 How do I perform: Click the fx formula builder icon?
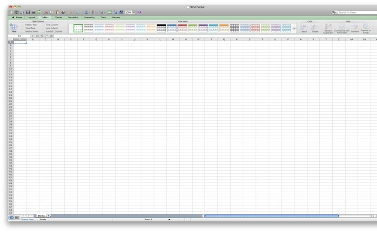point(51,36)
